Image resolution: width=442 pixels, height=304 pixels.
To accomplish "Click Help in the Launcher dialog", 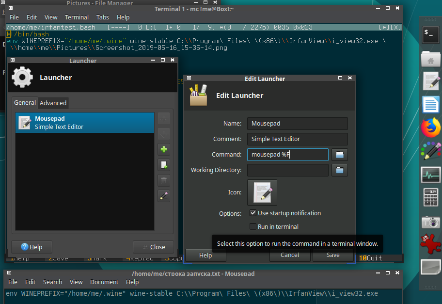I will [x=32, y=247].
